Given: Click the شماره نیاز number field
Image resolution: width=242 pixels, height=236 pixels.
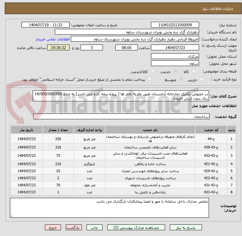Looking at the screenshot, I should (175, 25).
